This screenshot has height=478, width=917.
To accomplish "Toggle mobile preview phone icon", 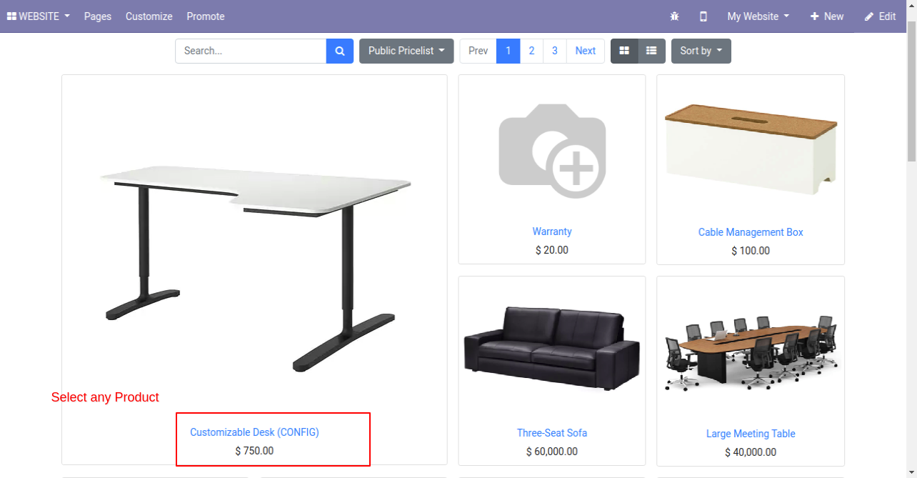I will pos(703,16).
